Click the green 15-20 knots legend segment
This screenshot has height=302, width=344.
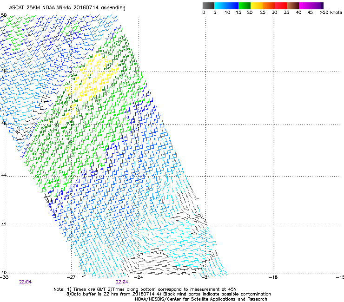[245, 6]
